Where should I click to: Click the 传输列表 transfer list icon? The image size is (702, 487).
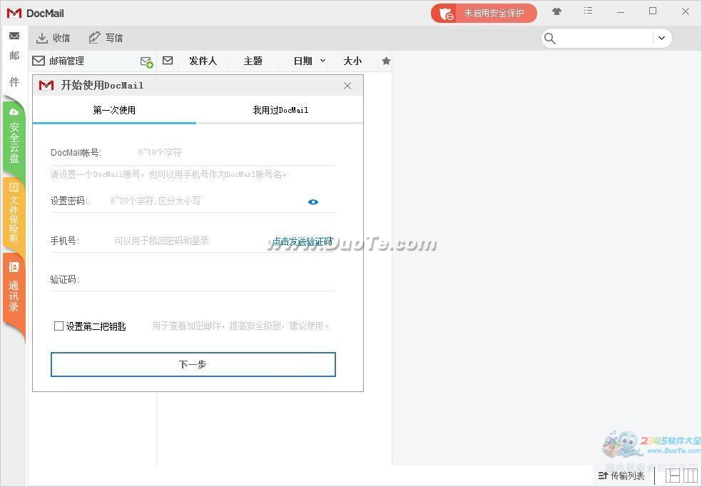coord(603,476)
